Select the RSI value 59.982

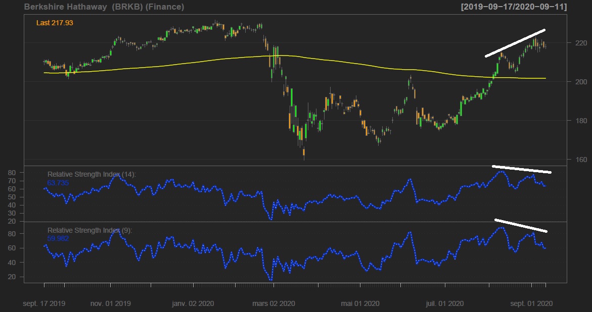click(58, 238)
